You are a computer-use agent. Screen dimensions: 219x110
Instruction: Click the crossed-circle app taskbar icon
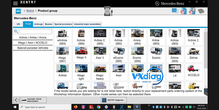[83, 107]
